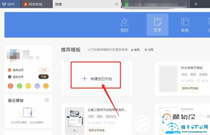Click 开通 for 超级会员

click(x=43, y=77)
